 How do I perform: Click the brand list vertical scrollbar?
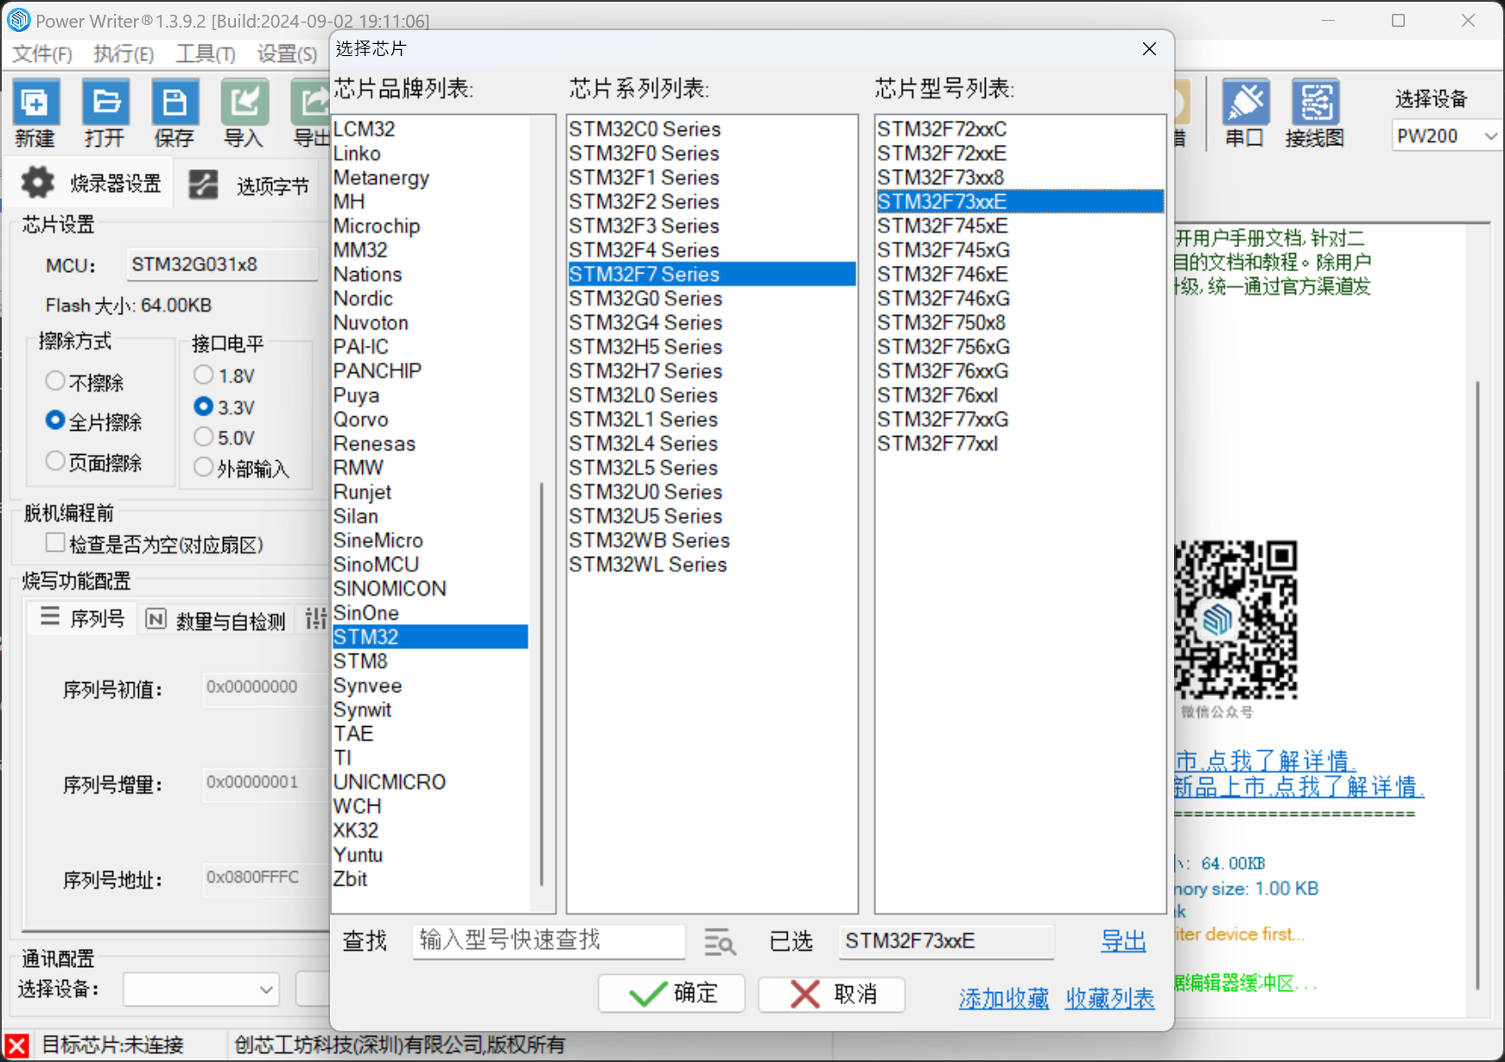point(542,682)
